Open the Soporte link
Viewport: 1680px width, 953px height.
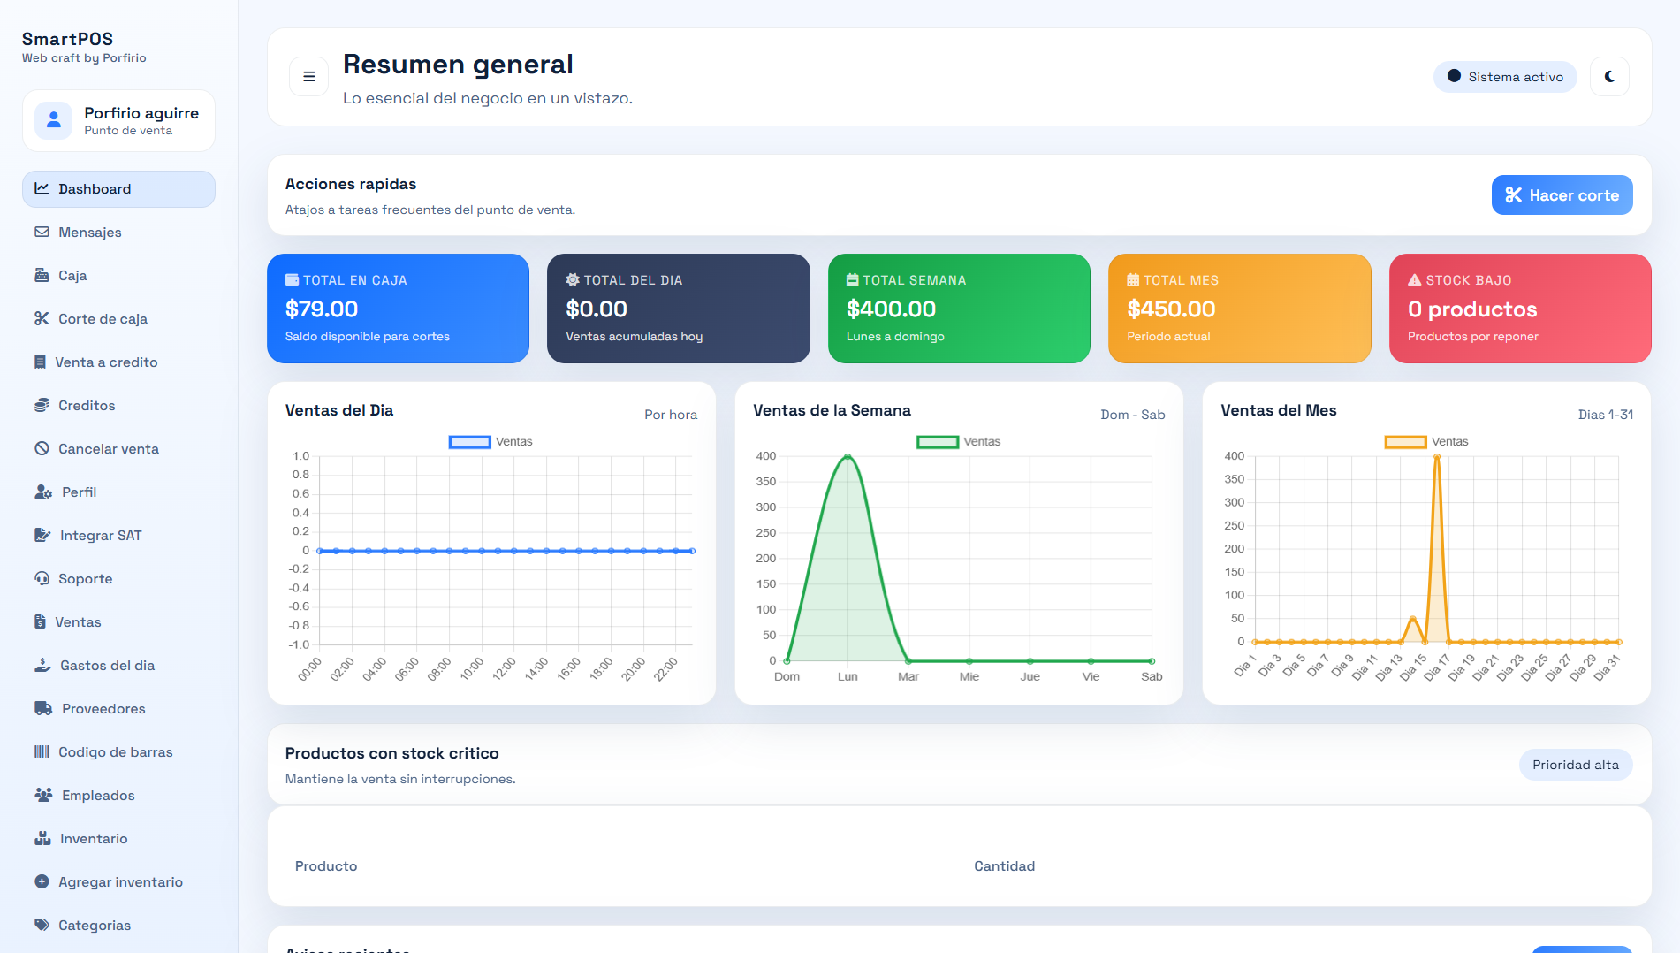point(118,579)
